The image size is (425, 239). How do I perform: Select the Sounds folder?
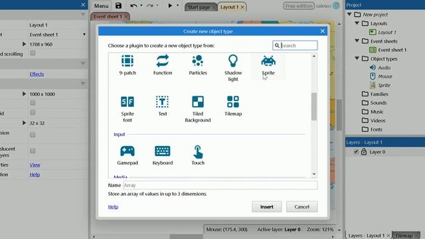point(379,103)
